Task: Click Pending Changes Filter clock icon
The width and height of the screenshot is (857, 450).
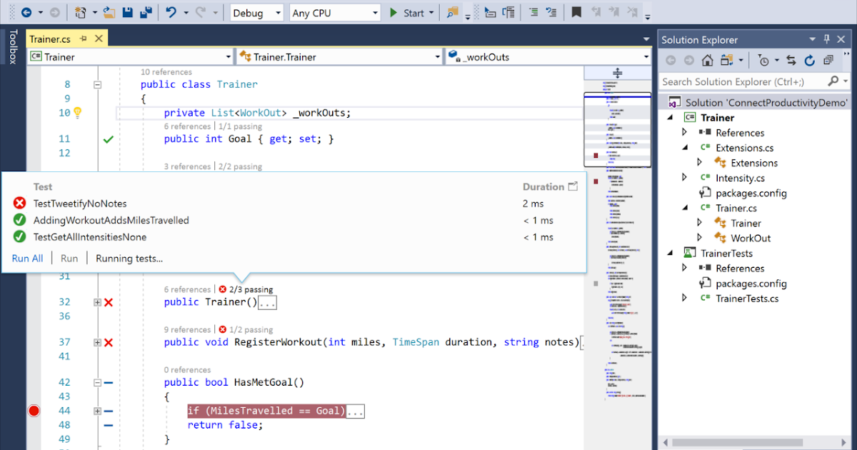Action: tap(763, 61)
